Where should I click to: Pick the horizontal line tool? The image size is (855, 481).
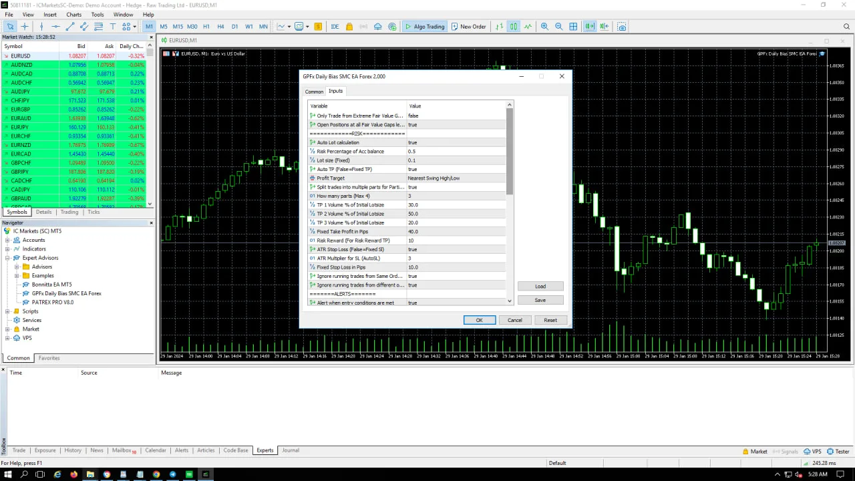click(55, 27)
